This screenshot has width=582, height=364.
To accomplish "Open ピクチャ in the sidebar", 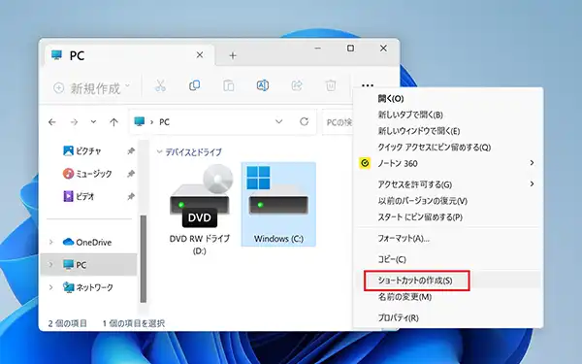I will [88, 150].
